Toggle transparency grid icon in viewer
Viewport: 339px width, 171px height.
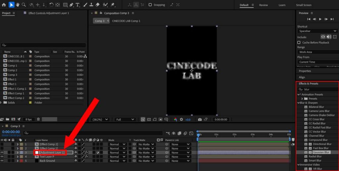click(x=149, y=119)
